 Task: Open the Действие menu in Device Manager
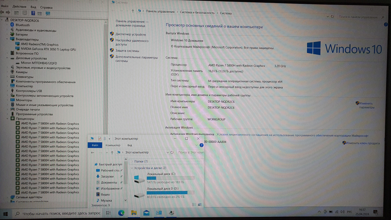(x=19, y=7)
